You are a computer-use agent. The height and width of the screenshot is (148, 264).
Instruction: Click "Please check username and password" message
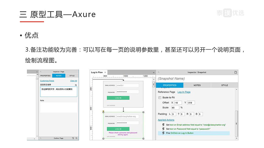[123, 133]
